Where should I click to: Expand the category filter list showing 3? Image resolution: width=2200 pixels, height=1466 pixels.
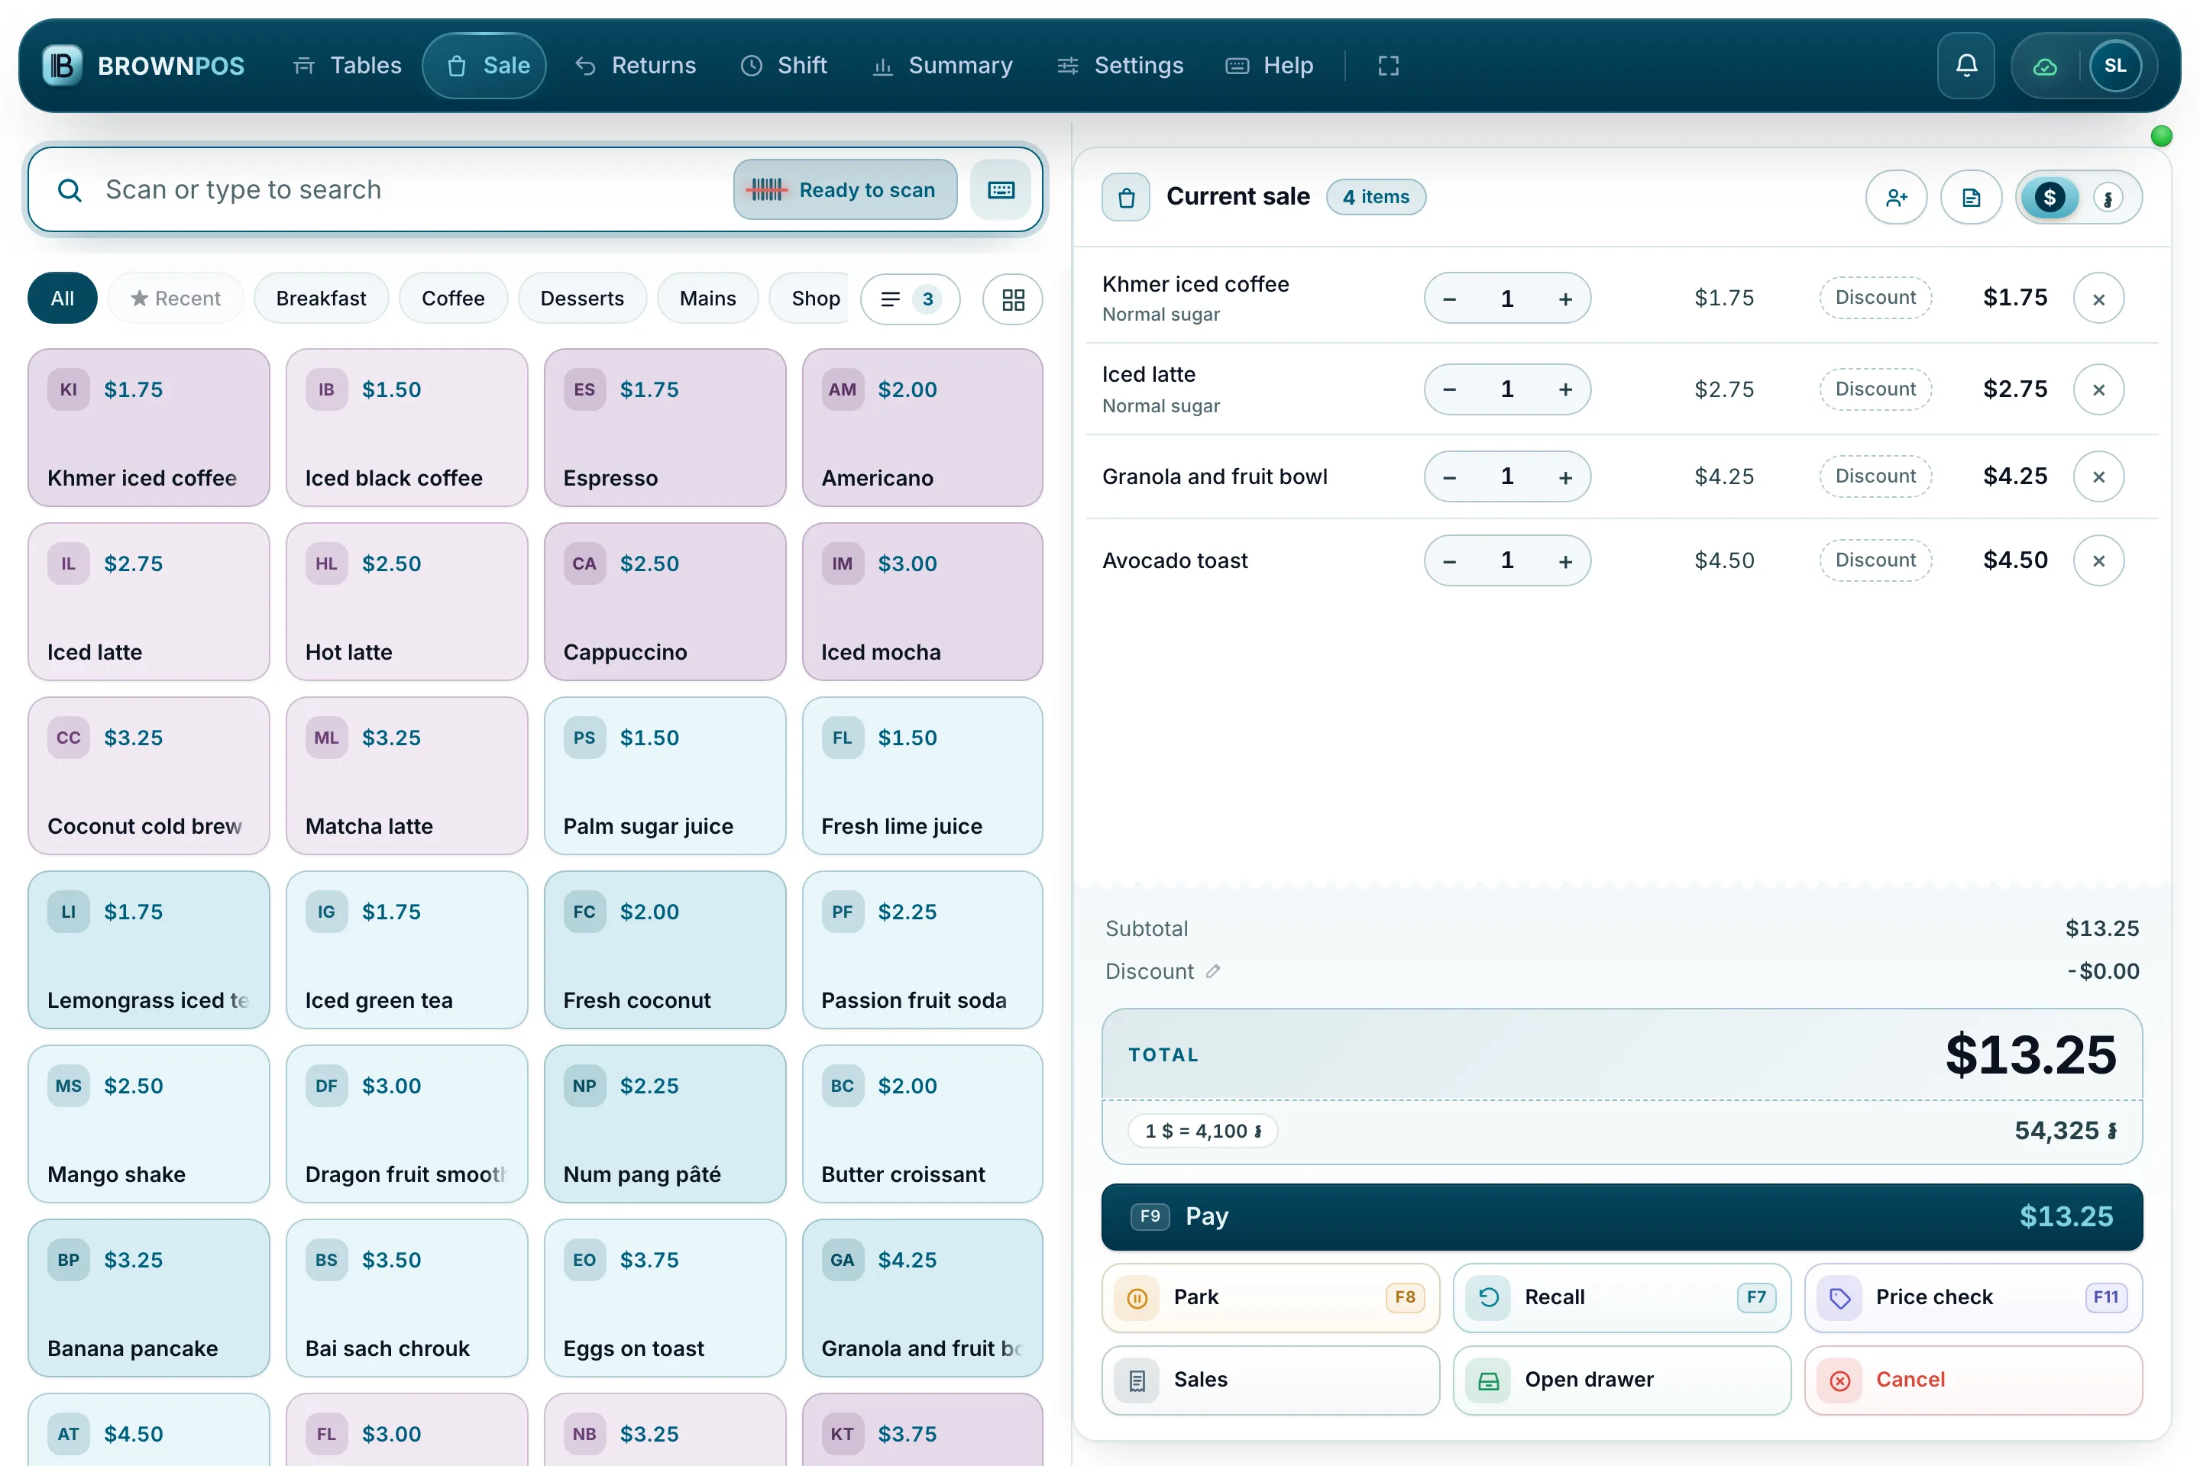click(x=909, y=299)
